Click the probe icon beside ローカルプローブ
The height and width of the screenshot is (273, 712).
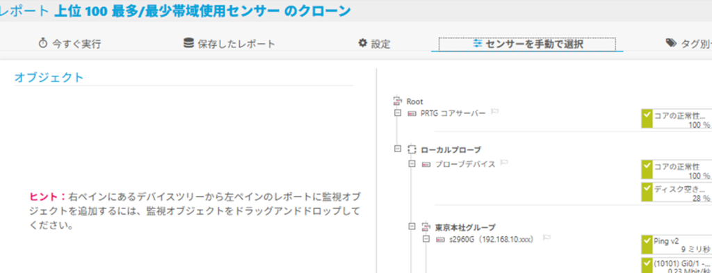pyautogui.click(x=412, y=149)
